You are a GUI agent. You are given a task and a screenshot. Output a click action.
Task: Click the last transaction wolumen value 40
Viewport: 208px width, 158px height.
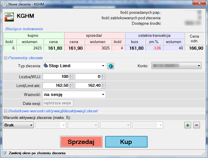(x=174, y=48)
